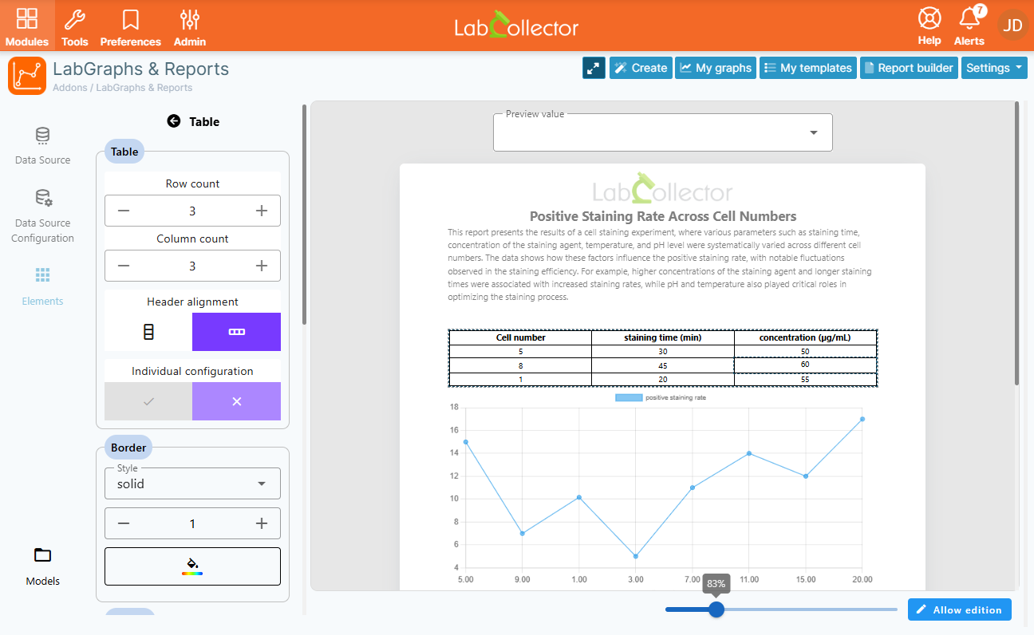Select the 'staining time (min)' header
The width and height of the screenshot is (1034, 635).
[x=662, y=337]
